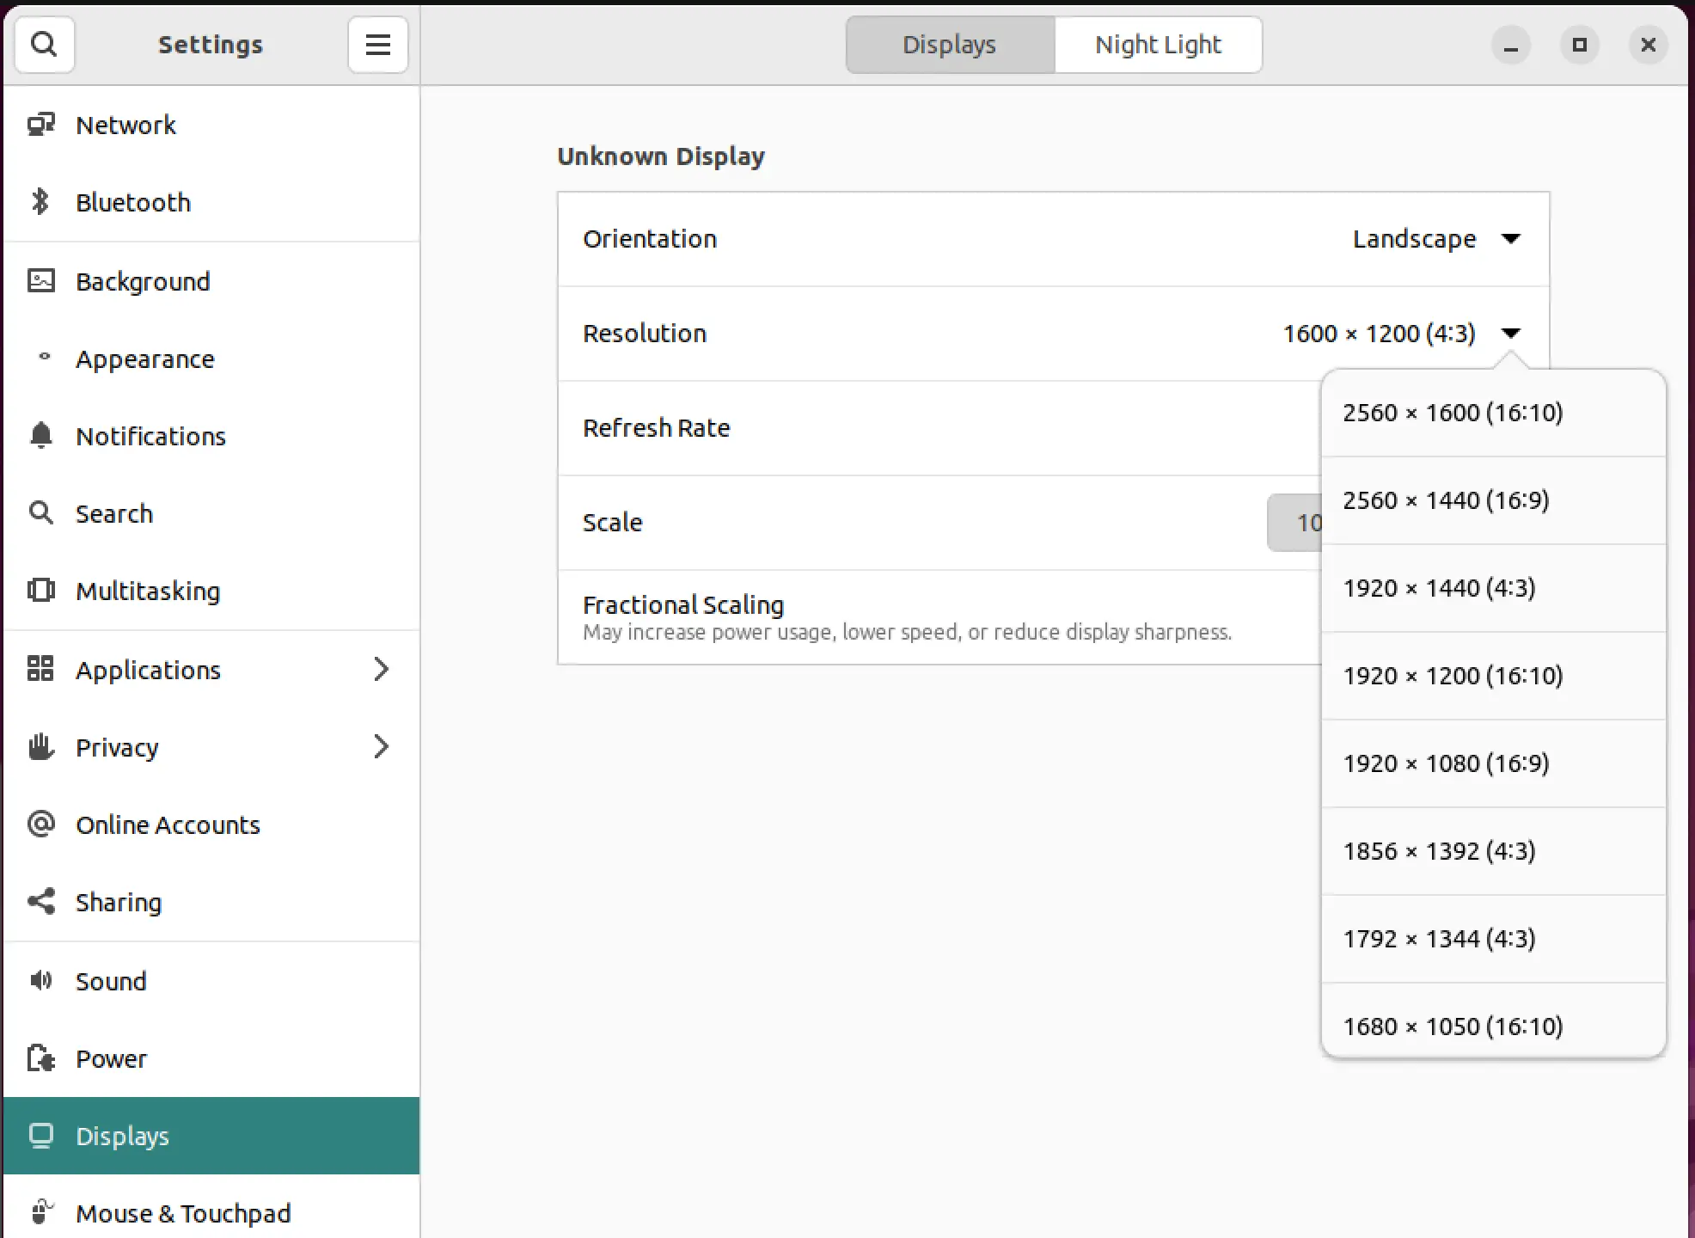Click the Fractional Scaling row label
This screenshot has width=1695, height=1238.
click(x=683, y=605)
